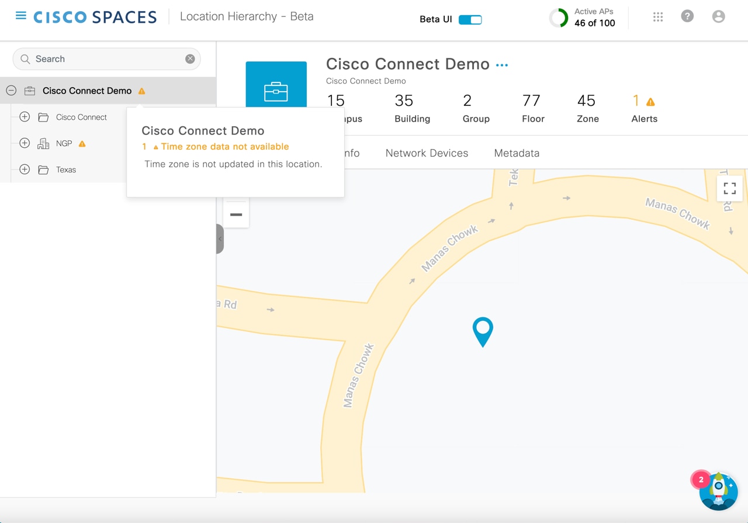This screenshot has height=523, width=748.
Task: Click the 1 Alerts count
Action: [644, 109]
